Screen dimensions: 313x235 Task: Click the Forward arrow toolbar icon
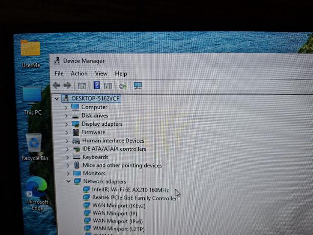[x=67, y=86]
